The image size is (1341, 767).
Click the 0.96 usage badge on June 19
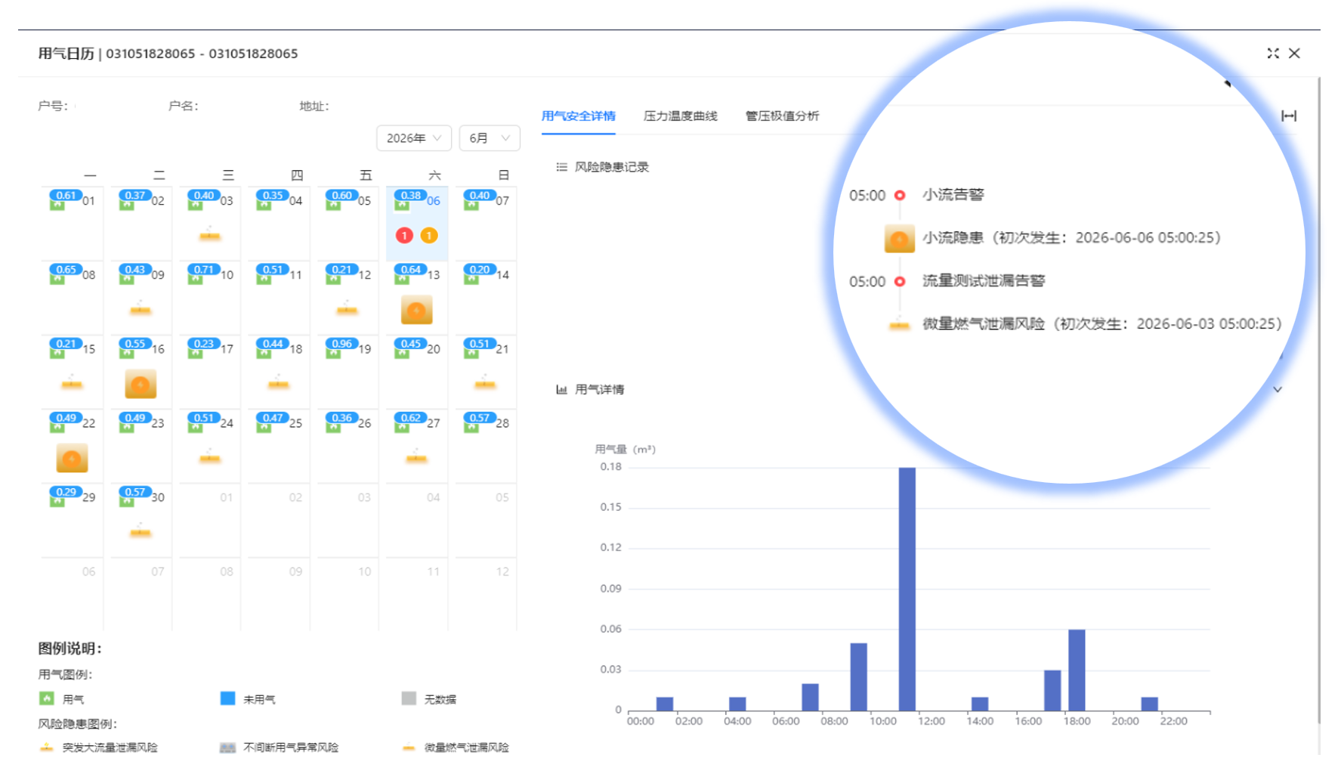pos(341,343)
